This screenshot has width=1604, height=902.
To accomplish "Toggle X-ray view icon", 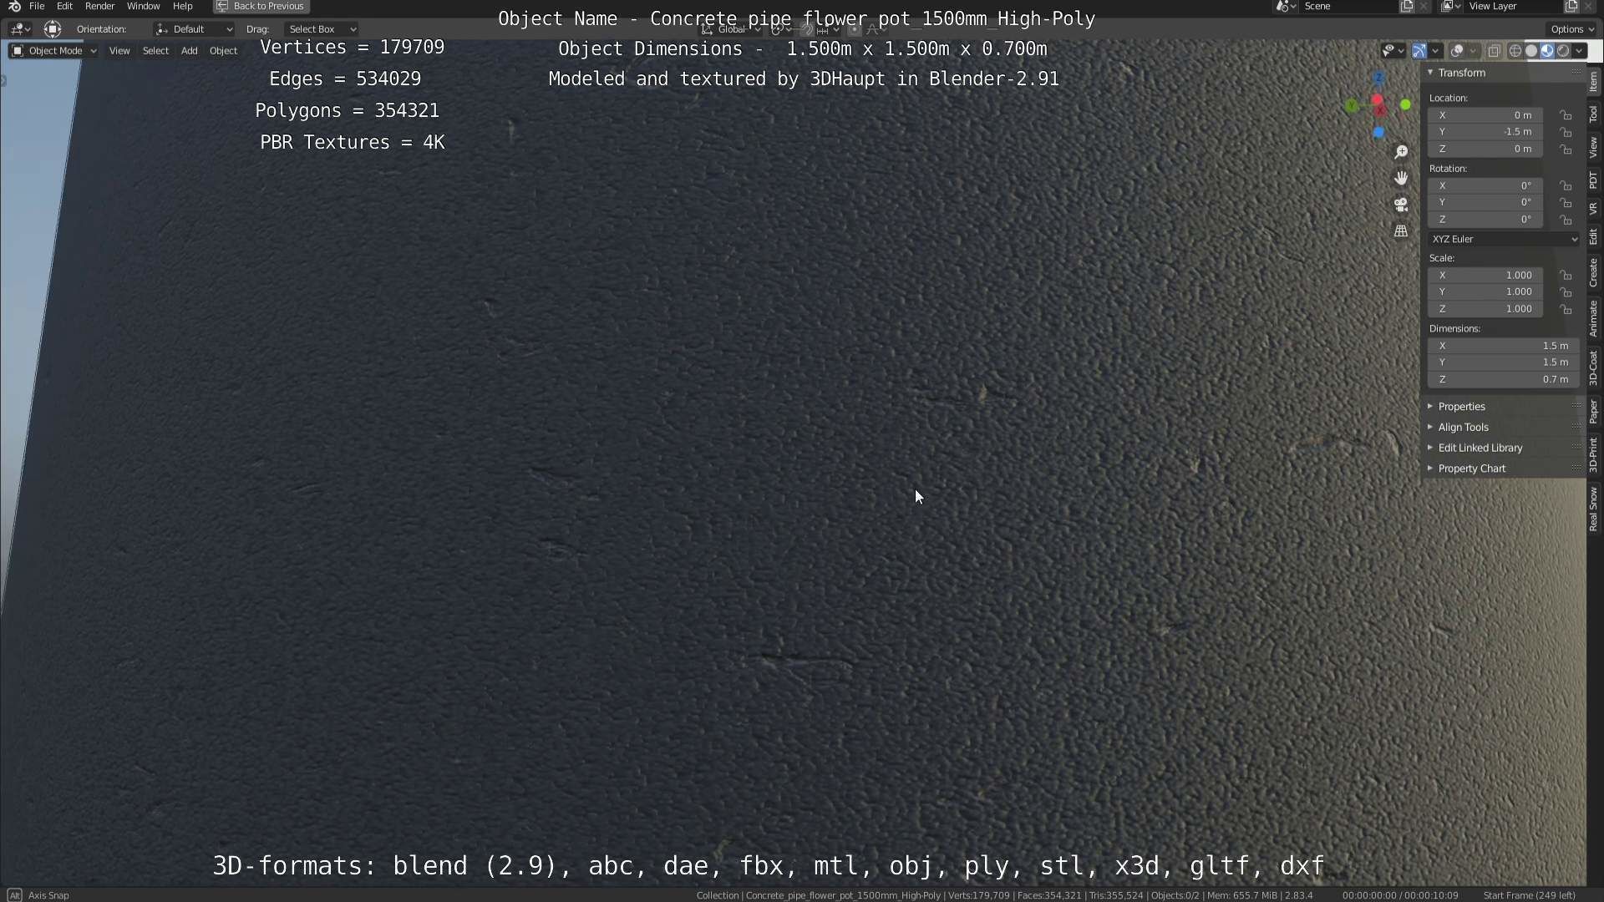I will click(1495, 51).
